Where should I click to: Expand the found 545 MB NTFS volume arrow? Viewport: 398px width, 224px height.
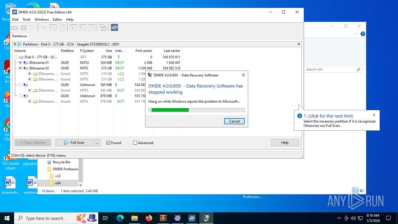pos(30,90)
